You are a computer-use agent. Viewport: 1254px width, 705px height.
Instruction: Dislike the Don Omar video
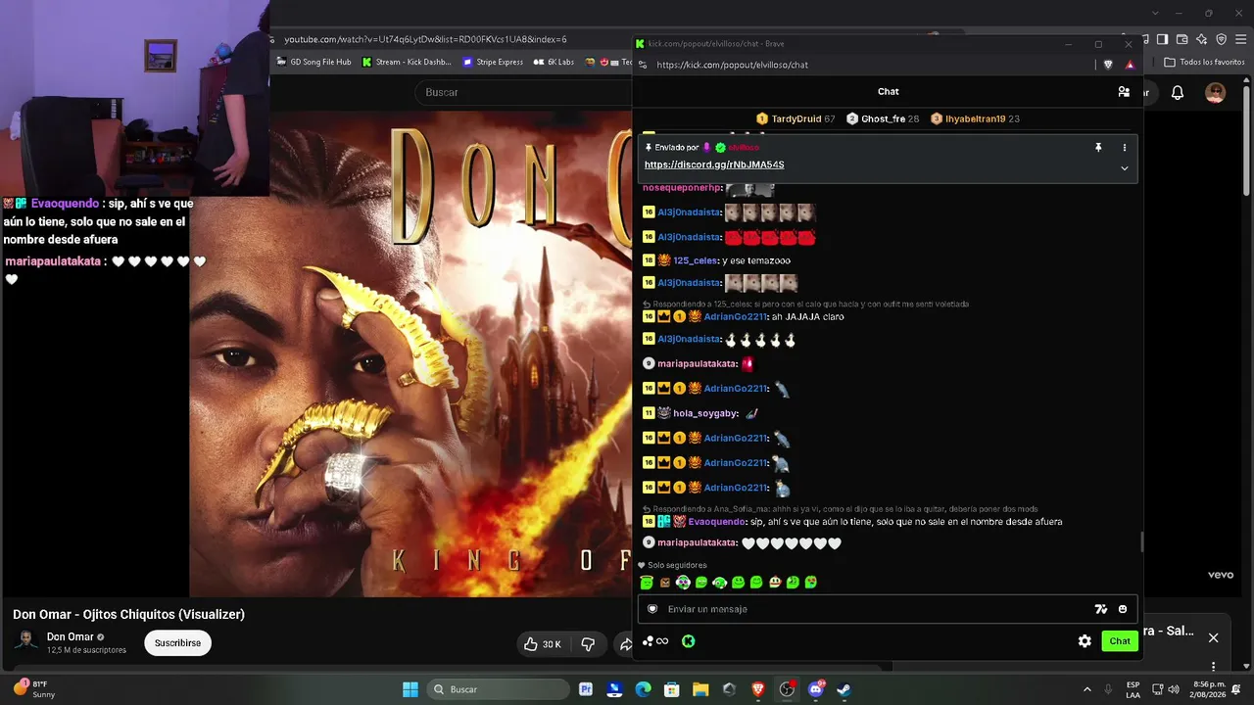click(x=589, y=643)
